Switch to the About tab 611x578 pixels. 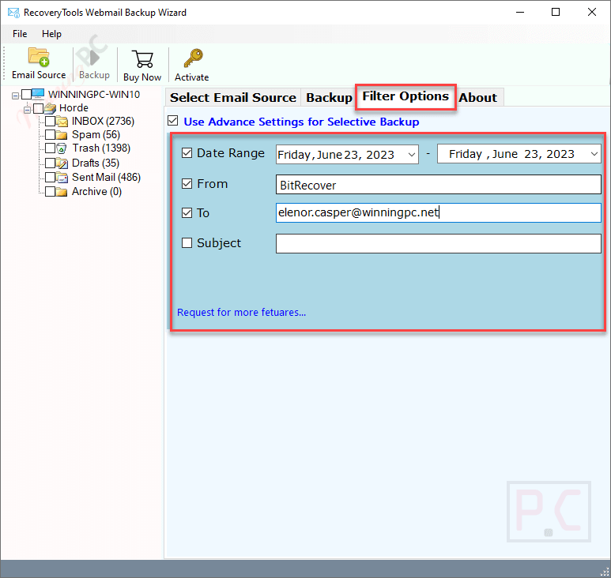click(x=477, y=97)
